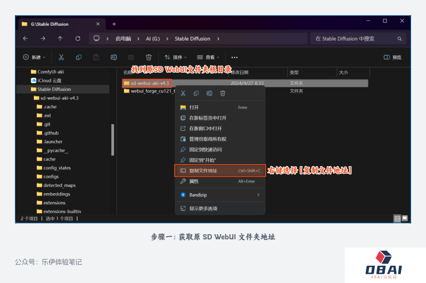Click the computer icon in the address bar
This screenshot has height=283, width=426.
(x=97, y=39)
